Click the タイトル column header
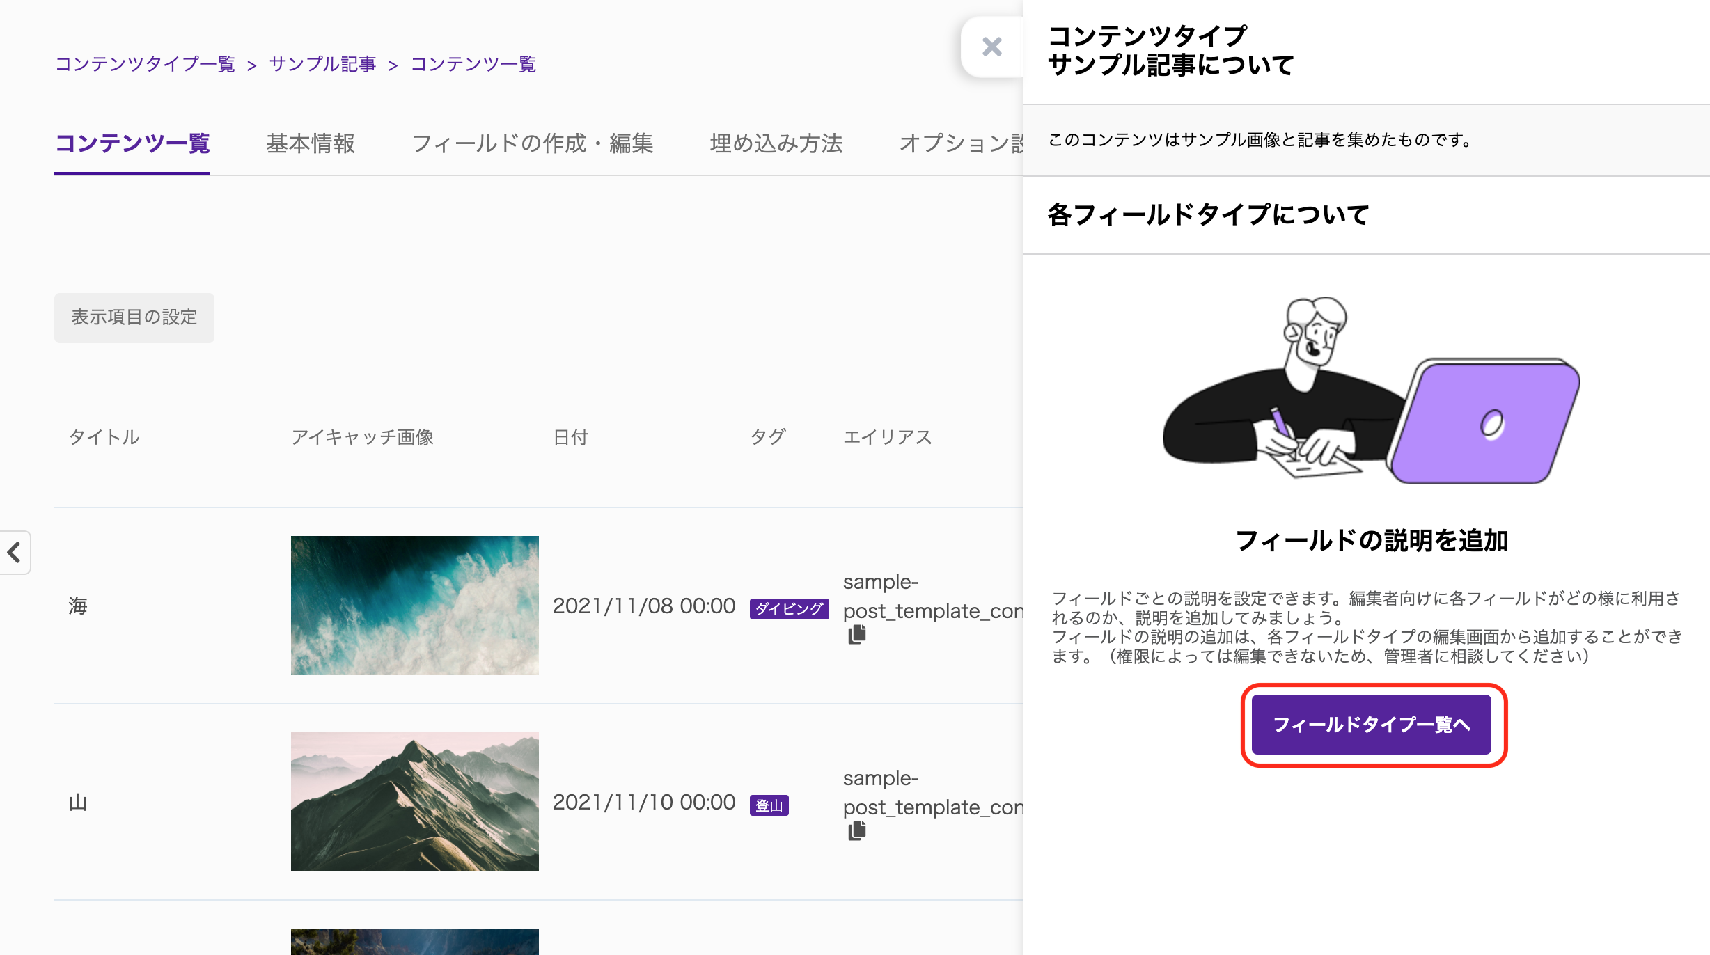This screenshot has width=1710, height=955. click(x=104, y=437)
